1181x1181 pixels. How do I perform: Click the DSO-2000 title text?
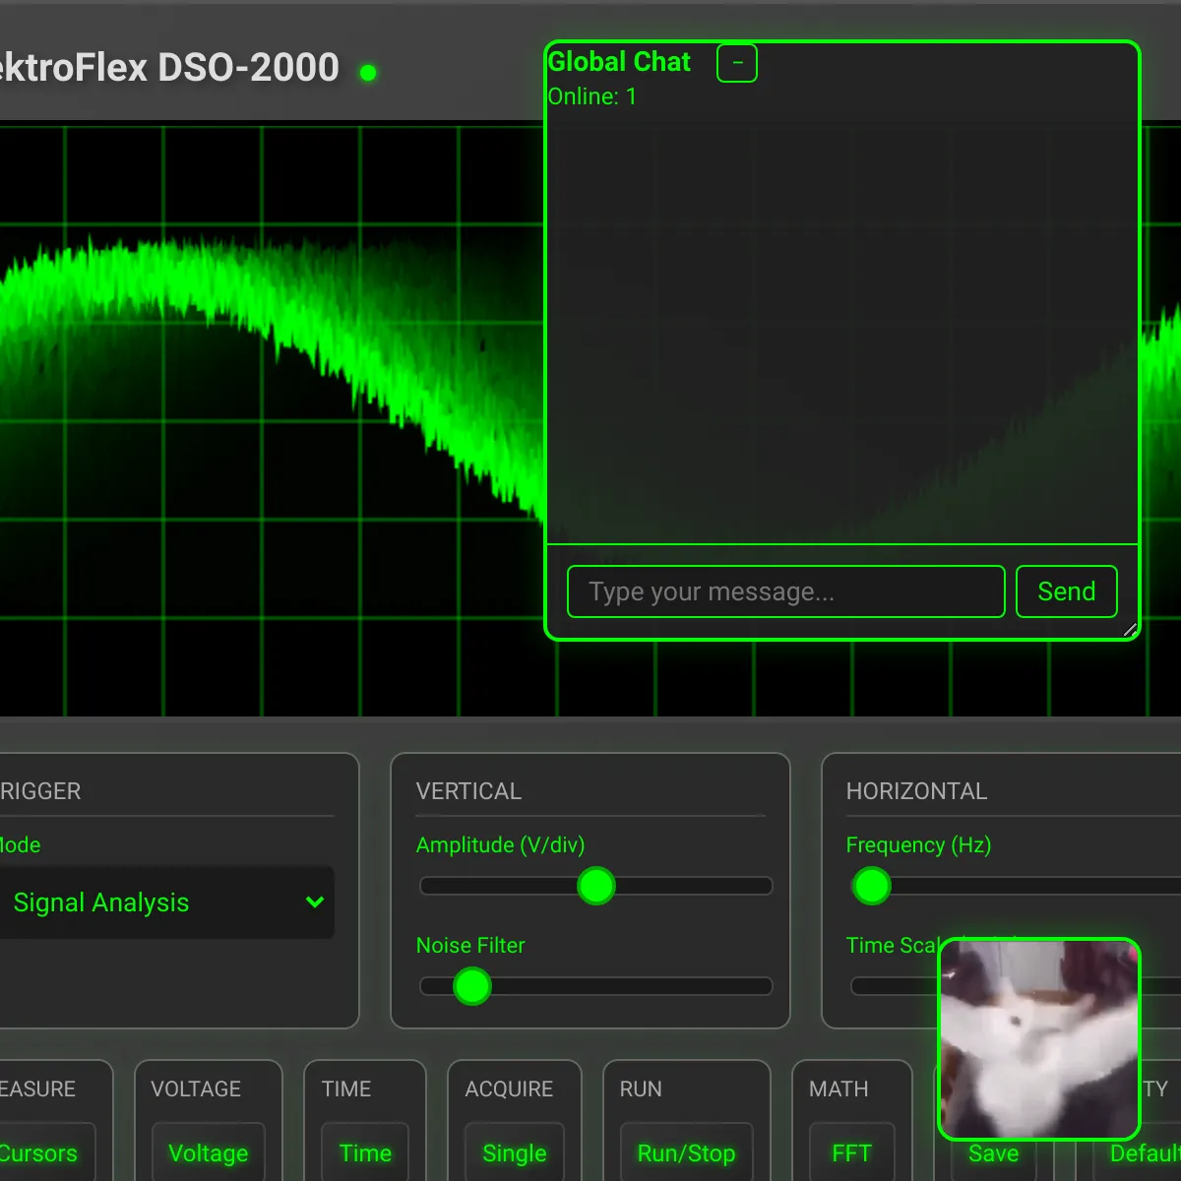click(x=169, y=68)
